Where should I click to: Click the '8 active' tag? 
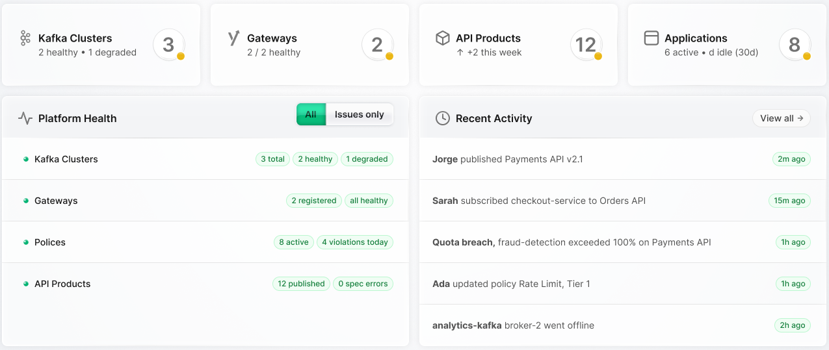click(x=294, y=242)
